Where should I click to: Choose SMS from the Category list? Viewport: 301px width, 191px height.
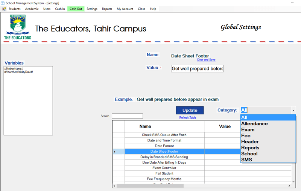click(x=268, y=159)
